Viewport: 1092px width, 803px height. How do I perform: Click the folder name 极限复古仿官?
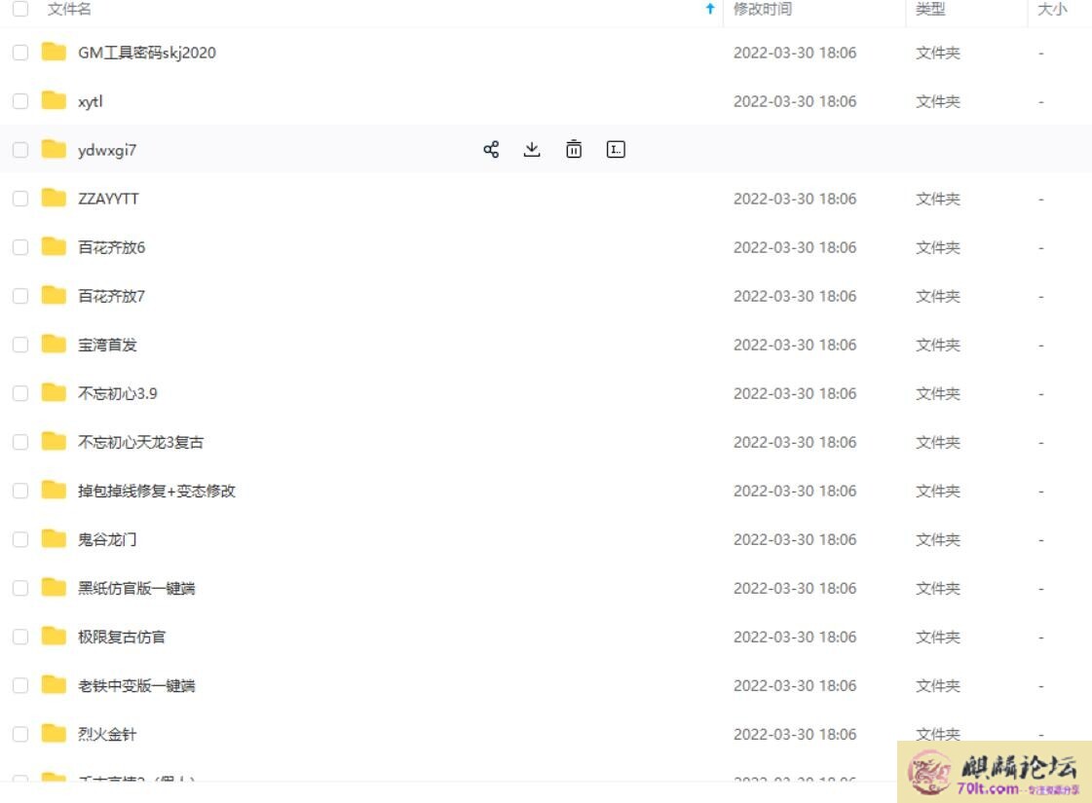(122, 638)
